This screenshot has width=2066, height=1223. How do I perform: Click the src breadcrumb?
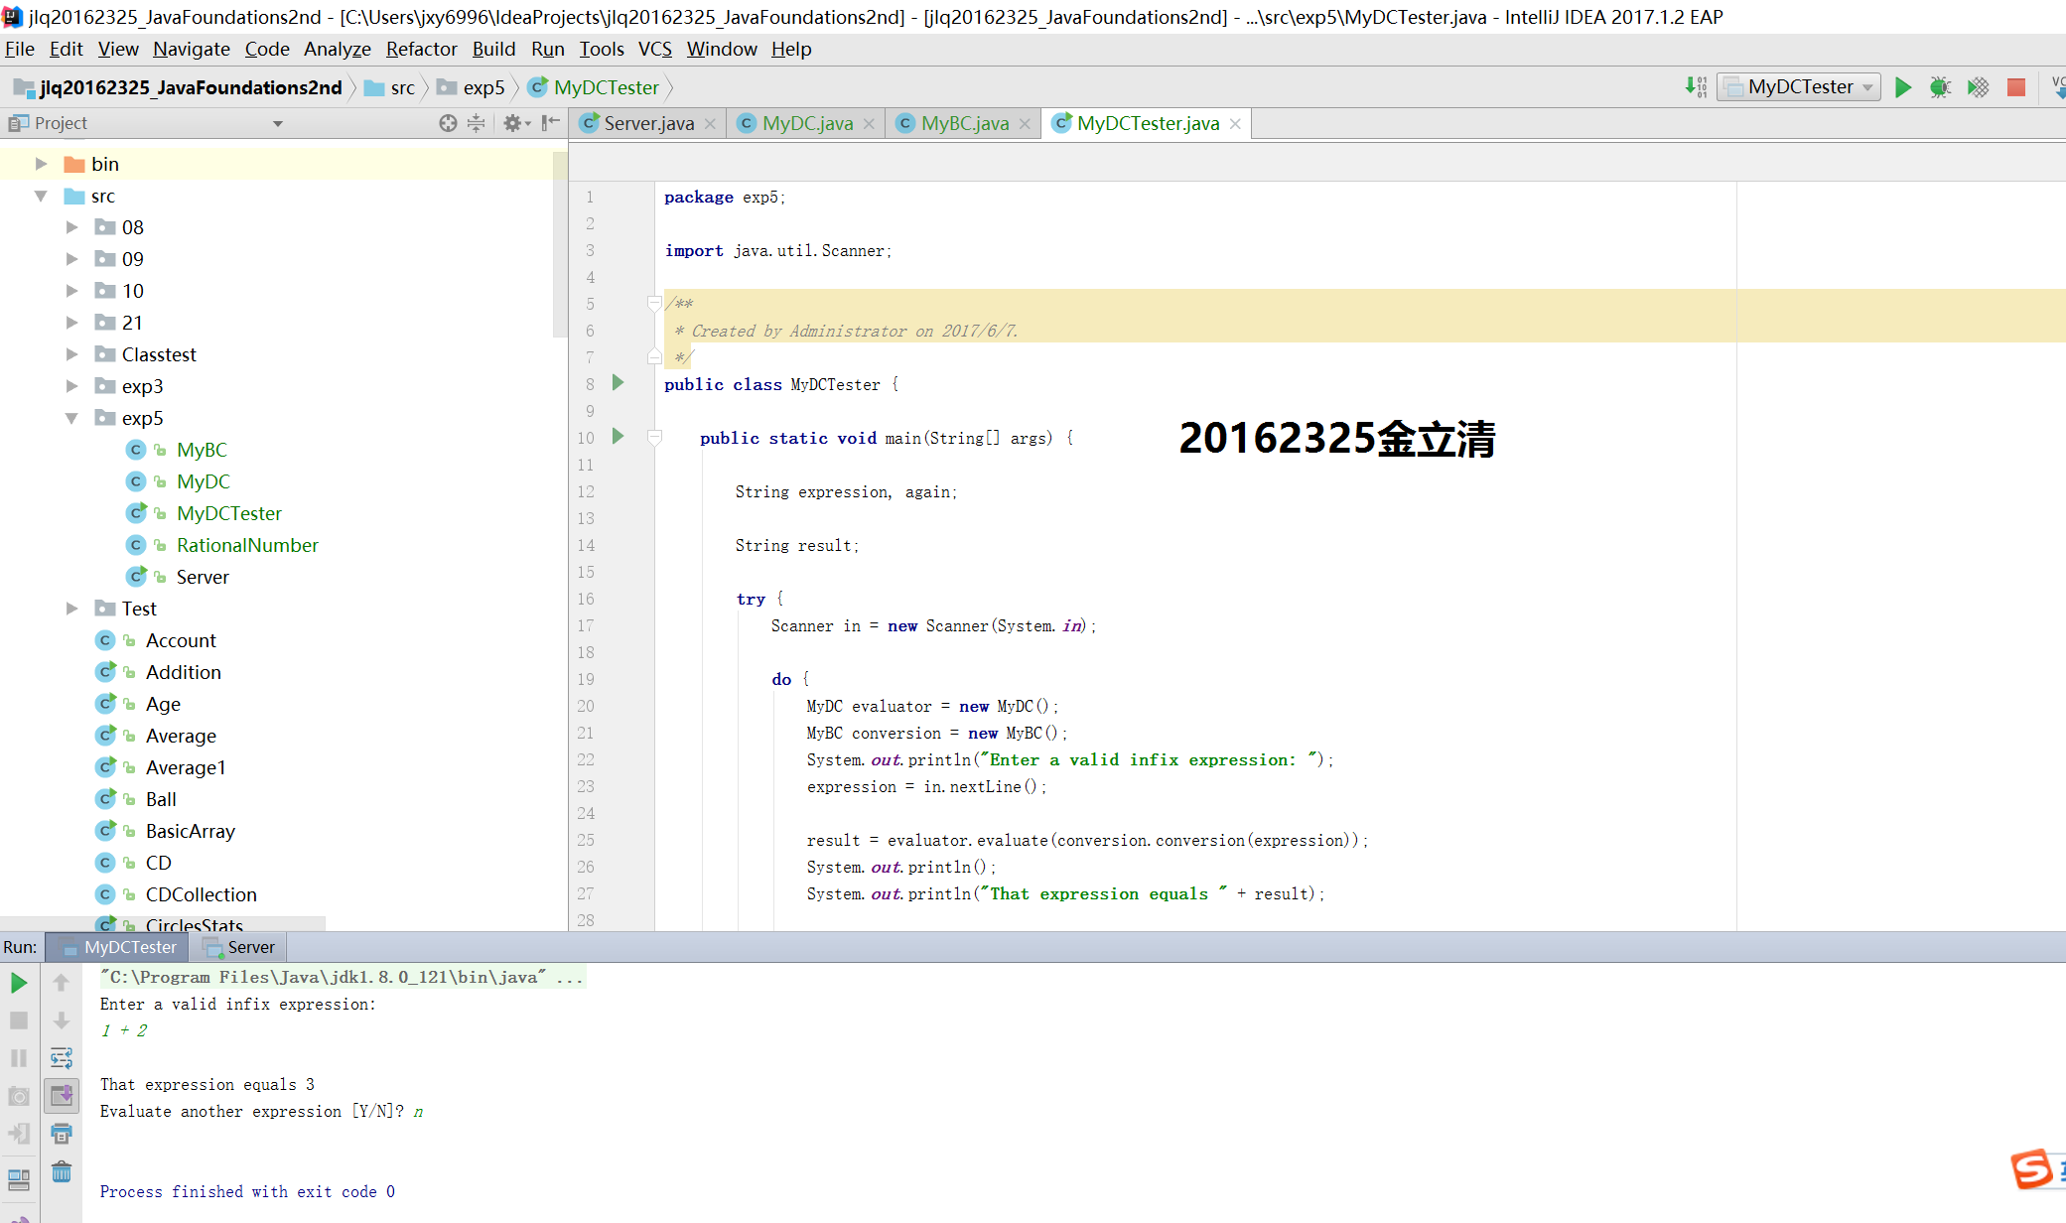[x=389, y=87]
